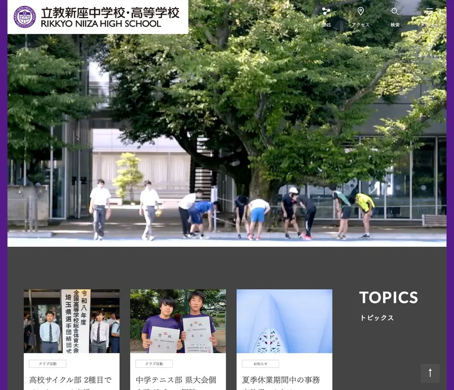Open the 検索 magnifier icon

[395, 11]
